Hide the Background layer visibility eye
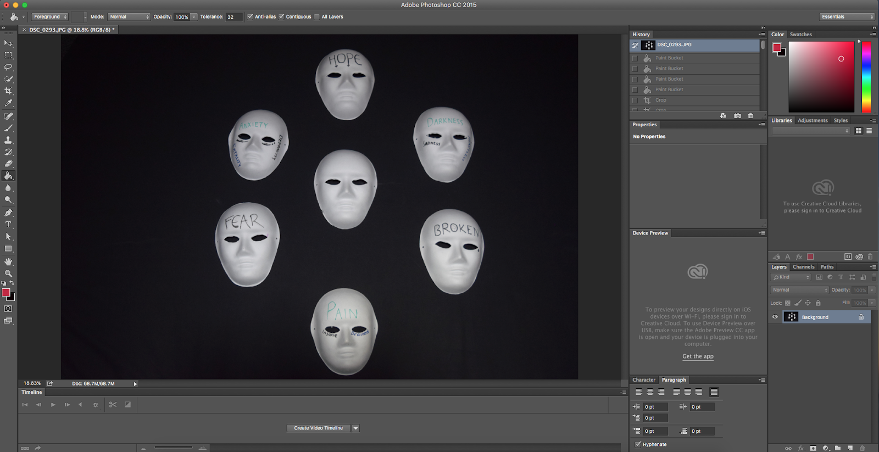Image resolution: width=879 pixels, height=452 pixels. pyautogui.click(x=775, y=317)
